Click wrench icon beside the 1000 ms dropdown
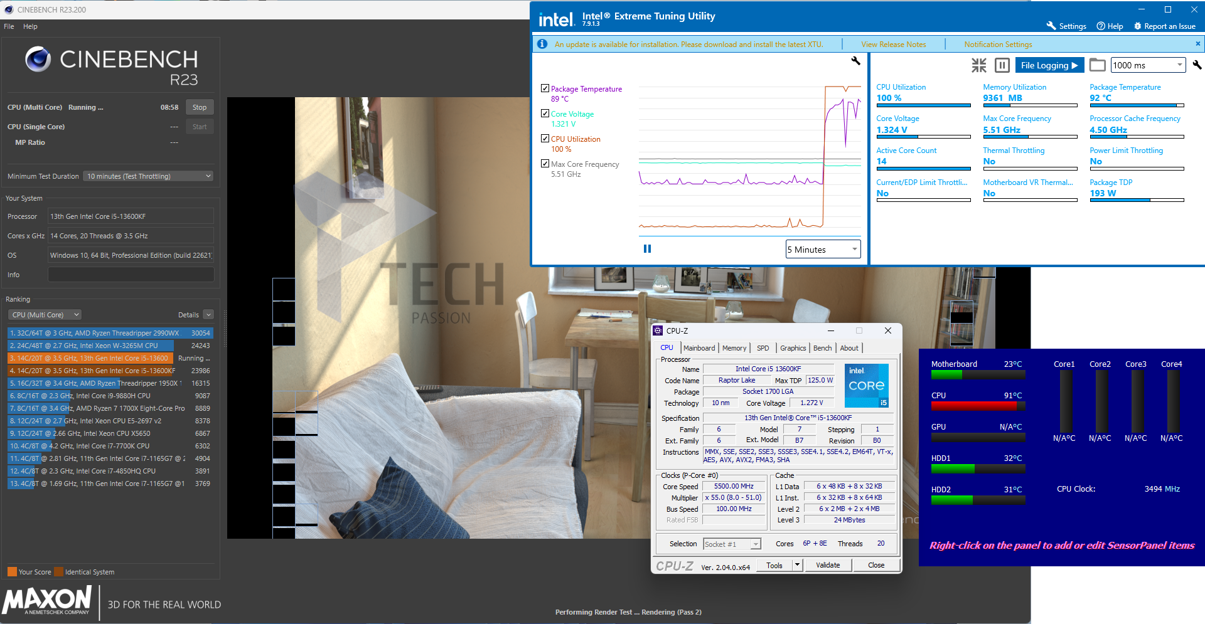The image size is (1205, 624). click(1197, 65)
